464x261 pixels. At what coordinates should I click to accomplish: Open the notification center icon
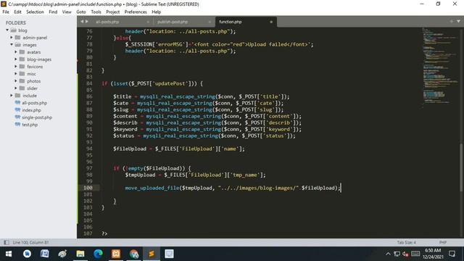click(x=452, y=254)
